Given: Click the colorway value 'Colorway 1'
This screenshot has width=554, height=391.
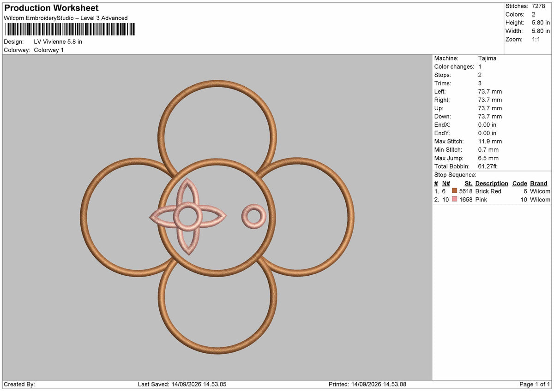Looking at the screenshot, I should (49, 50).
